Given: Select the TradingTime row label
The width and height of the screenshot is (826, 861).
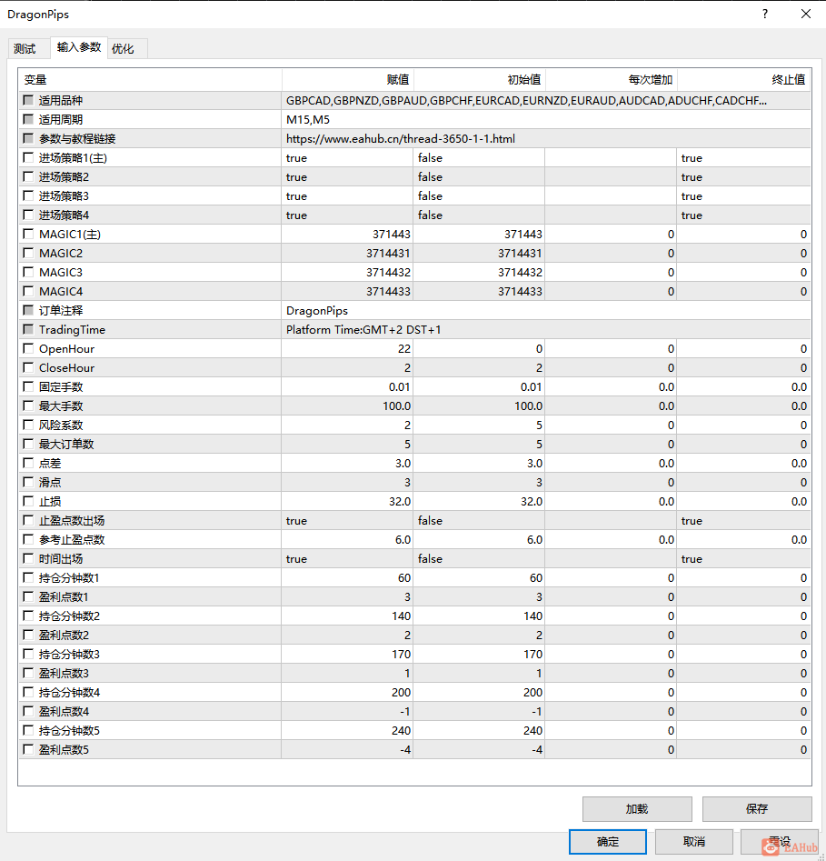Looking at the screenshot, I should [x=72, y=329].
